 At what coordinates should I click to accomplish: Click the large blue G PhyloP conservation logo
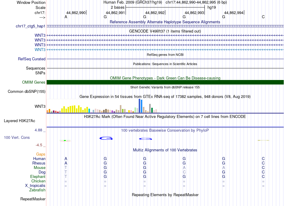(x=106, y=138)
